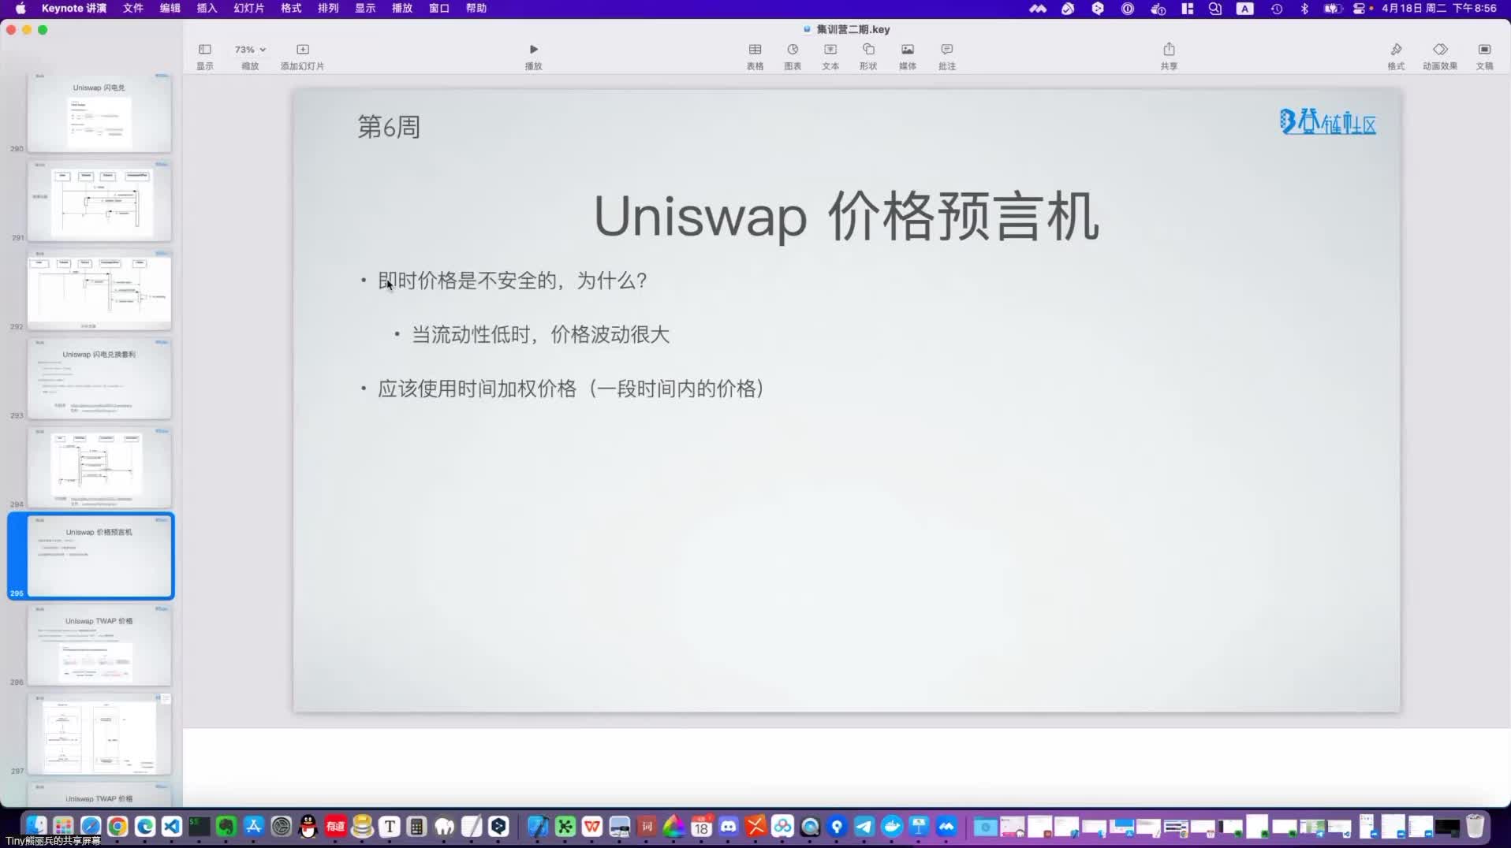Open Evernote from the Dock
Image resolution: width=1511 pixels, height=848 pixels.
point(226,826)
